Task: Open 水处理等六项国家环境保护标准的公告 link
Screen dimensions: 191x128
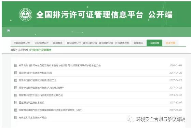Action: coord(59,65)
